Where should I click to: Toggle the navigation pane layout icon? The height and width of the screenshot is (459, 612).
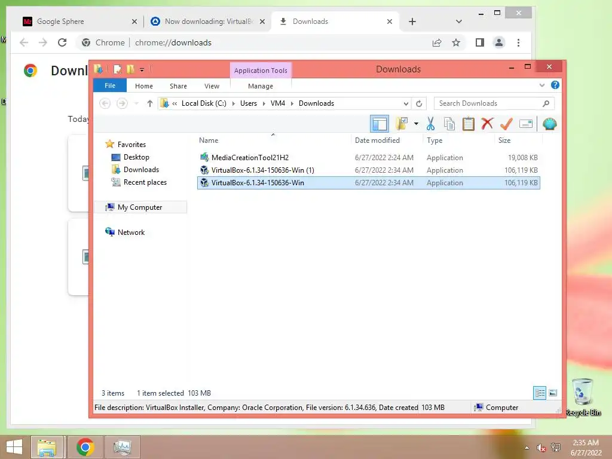coord(379,124)
